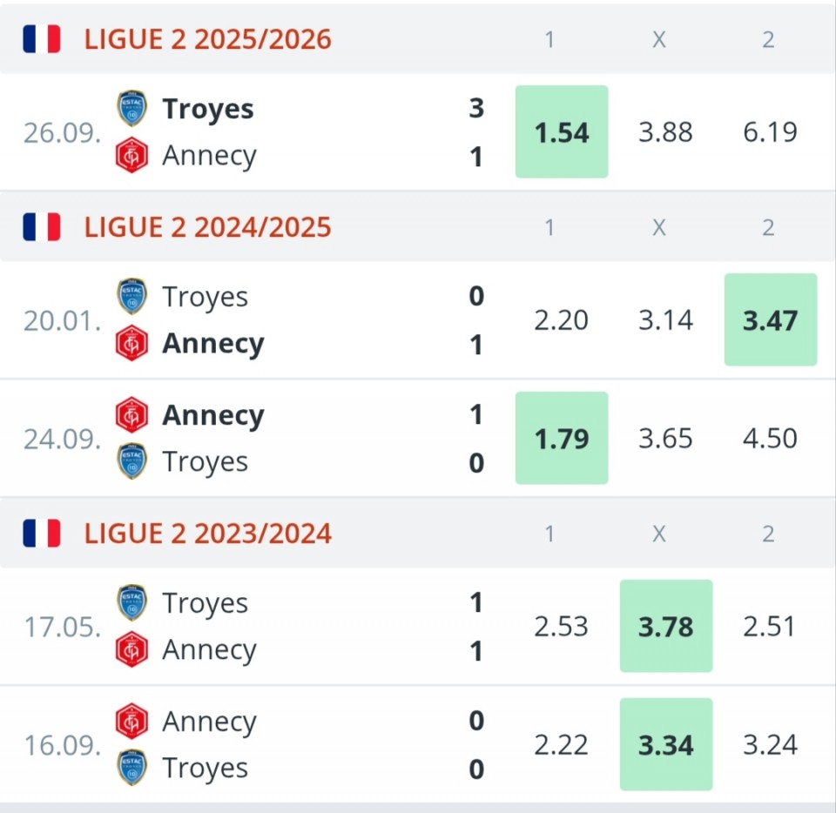Viewport: 836px width, 813px height.
Task: Click the 6.19 away odds value
Action: (x=771, y=132)
